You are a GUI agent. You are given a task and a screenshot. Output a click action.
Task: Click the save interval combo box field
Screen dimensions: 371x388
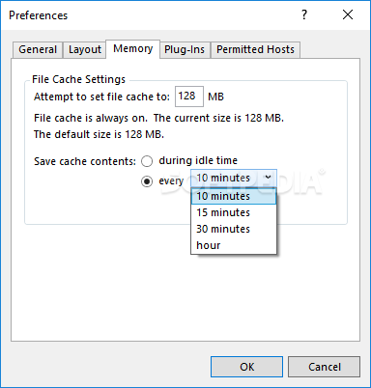tap(234, 178)
